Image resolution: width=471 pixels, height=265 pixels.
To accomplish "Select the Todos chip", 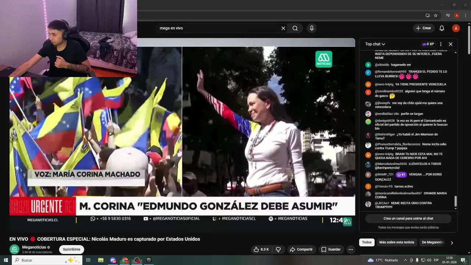I will (367, 242).
